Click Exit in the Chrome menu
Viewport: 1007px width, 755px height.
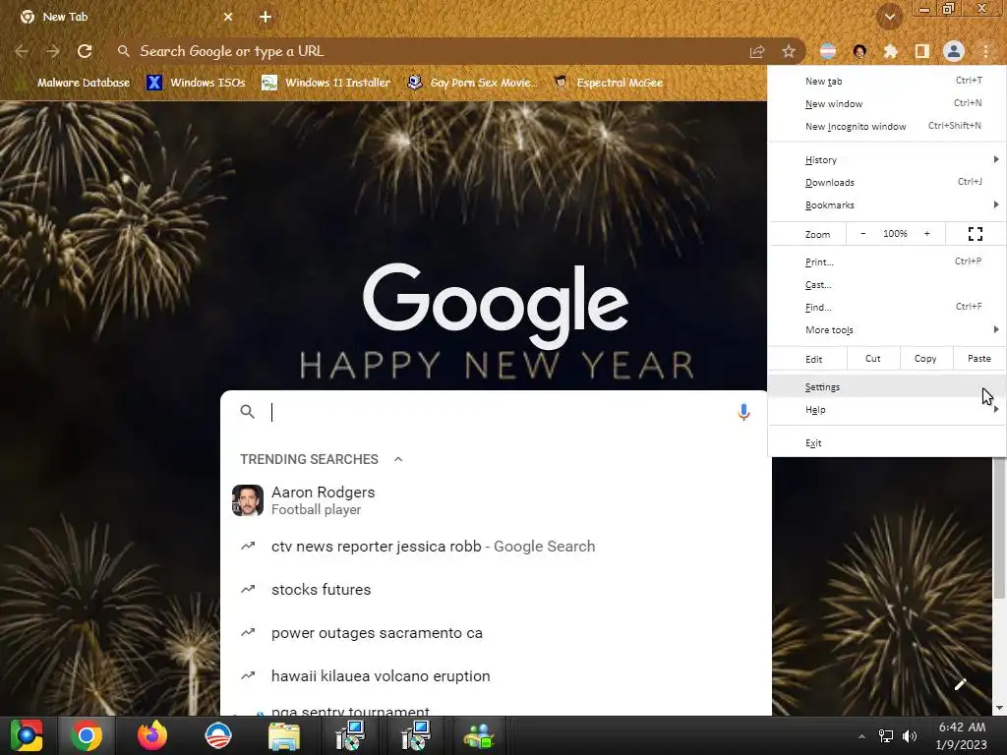pyautogui.click(x=887, y=443)
